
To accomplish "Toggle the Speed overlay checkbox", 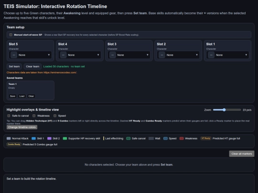I will (x=55, y=116).
